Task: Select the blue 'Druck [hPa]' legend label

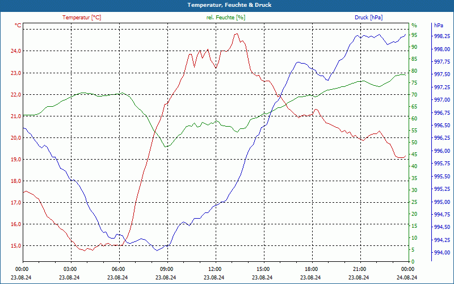Action: click(x=368, y=18)
